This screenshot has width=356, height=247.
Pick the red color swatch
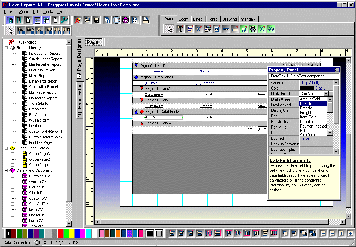pos(61,233)
